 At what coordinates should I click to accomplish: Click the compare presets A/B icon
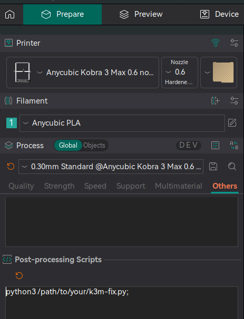pos(234,145)
